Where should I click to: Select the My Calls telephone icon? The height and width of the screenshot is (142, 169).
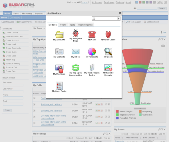tap(92, 34)
